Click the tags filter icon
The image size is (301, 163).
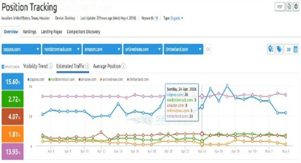click(x=279, y=49)
